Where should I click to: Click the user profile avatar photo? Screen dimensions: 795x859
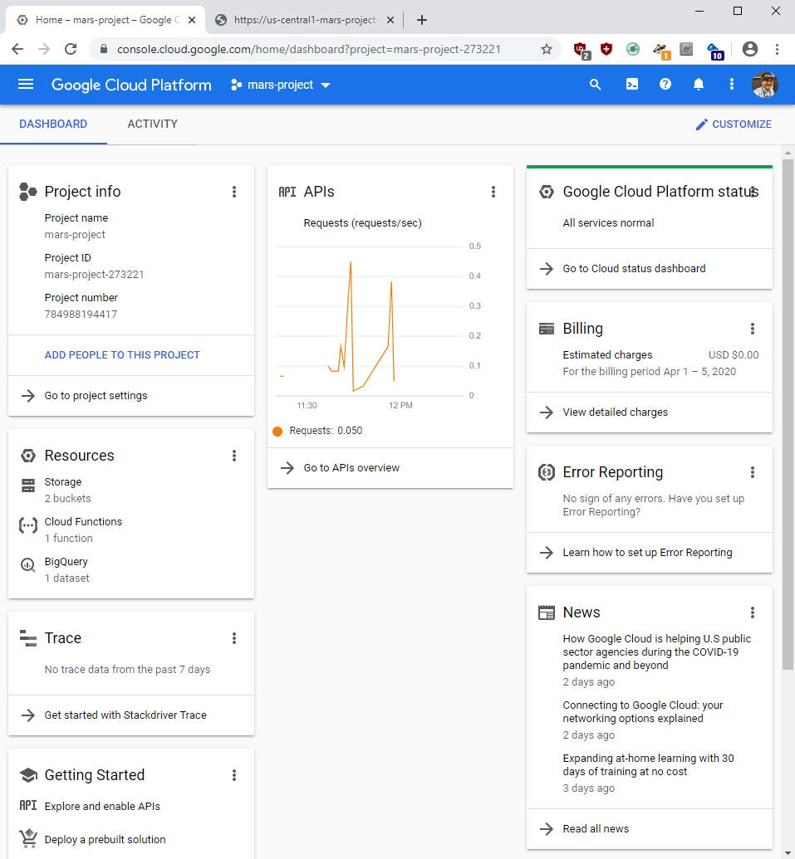[x=765, y=85]
